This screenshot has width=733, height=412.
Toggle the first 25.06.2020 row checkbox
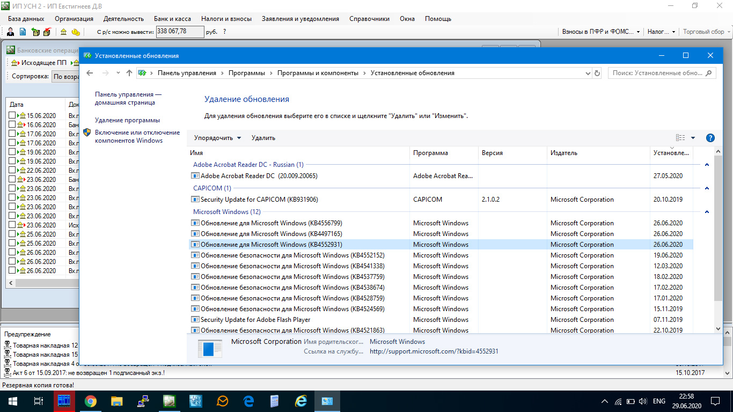coord(12,234)
